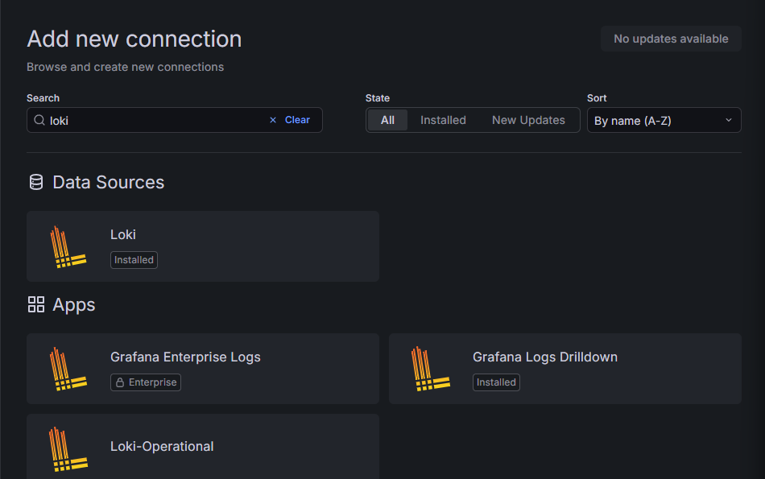Click the database icon beside Data Sources

coord(36,182)
